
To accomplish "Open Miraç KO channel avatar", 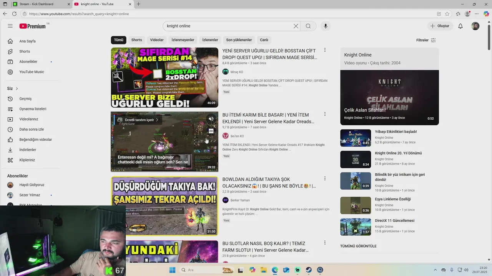I will (226, 72).
